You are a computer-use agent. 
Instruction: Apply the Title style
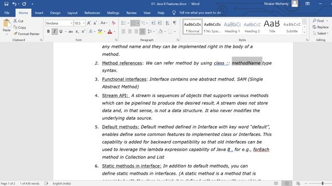coord(272,26)
